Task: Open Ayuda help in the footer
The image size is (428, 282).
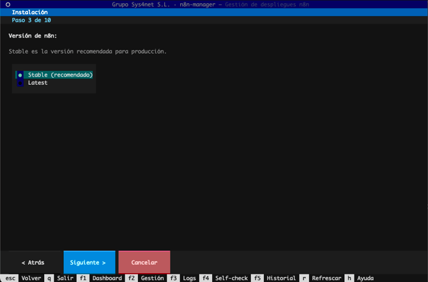Action: click(x=365, y=278)
